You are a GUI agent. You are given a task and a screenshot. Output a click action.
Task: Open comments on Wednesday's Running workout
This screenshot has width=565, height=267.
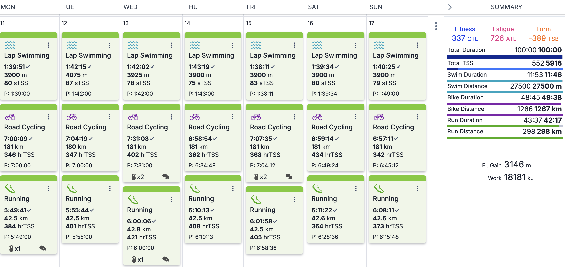166,259
